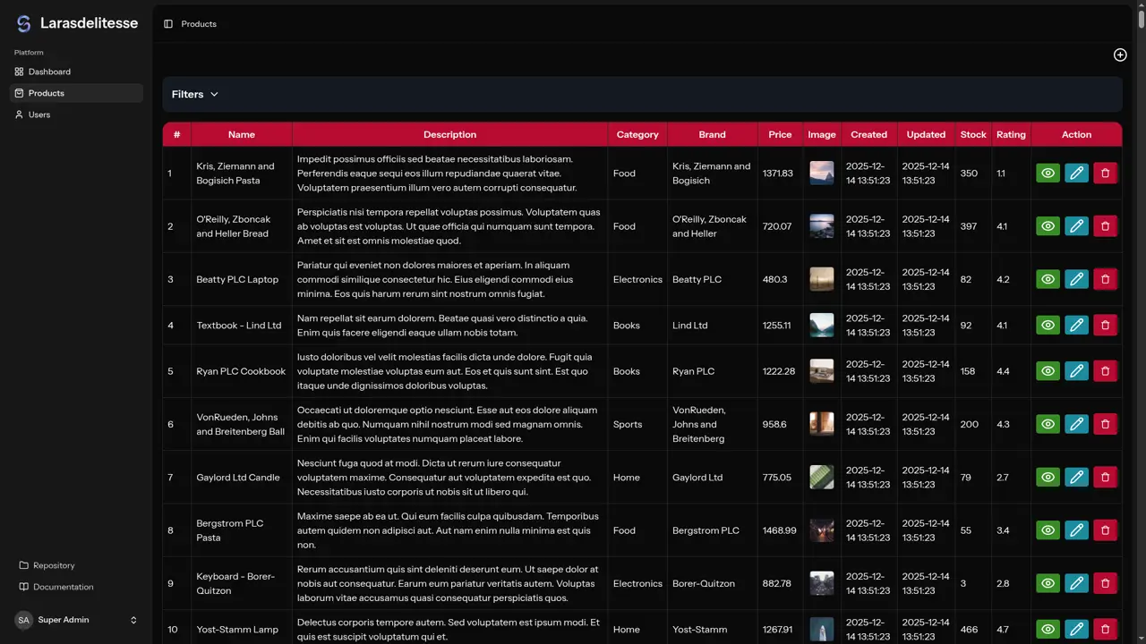Show VonRueden, Johns and Breitenberg Ball details
This screenshot has height=644, width=1146.
pyautogui.click(x=1048, y=424)
